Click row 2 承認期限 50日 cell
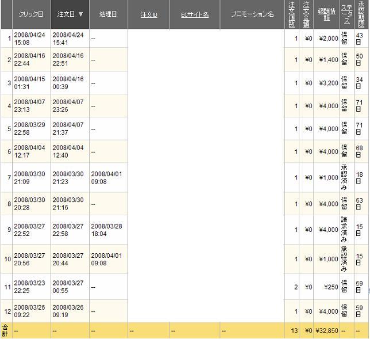The width and height of the screenshot is (370, 339). point(361,60)
